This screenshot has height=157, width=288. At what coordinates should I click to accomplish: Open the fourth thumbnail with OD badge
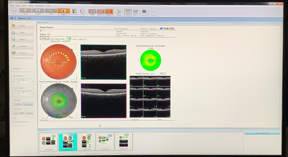coord(105,142)
